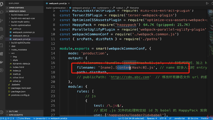This screenshot has width=213, height=120.
Task: Click the unknown breadcrumb segment
Action: (x=101, y=8)
